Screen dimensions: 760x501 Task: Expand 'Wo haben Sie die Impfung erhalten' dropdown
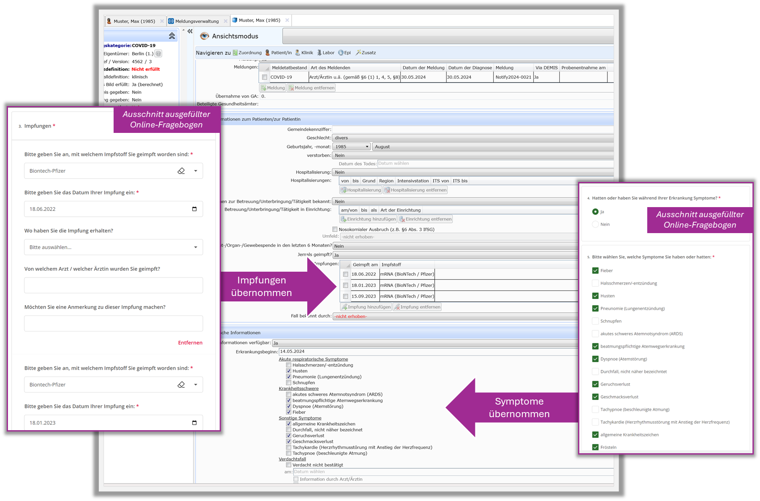195,247
